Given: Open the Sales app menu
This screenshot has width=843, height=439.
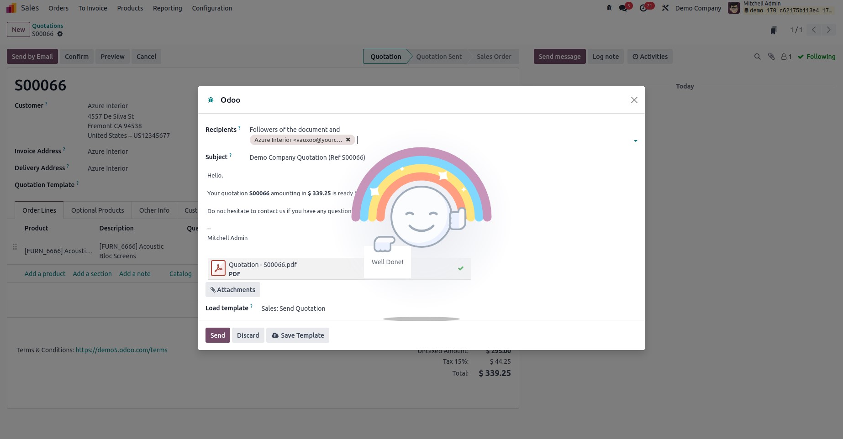Looking at the screenshot, I should pos(30,8).
